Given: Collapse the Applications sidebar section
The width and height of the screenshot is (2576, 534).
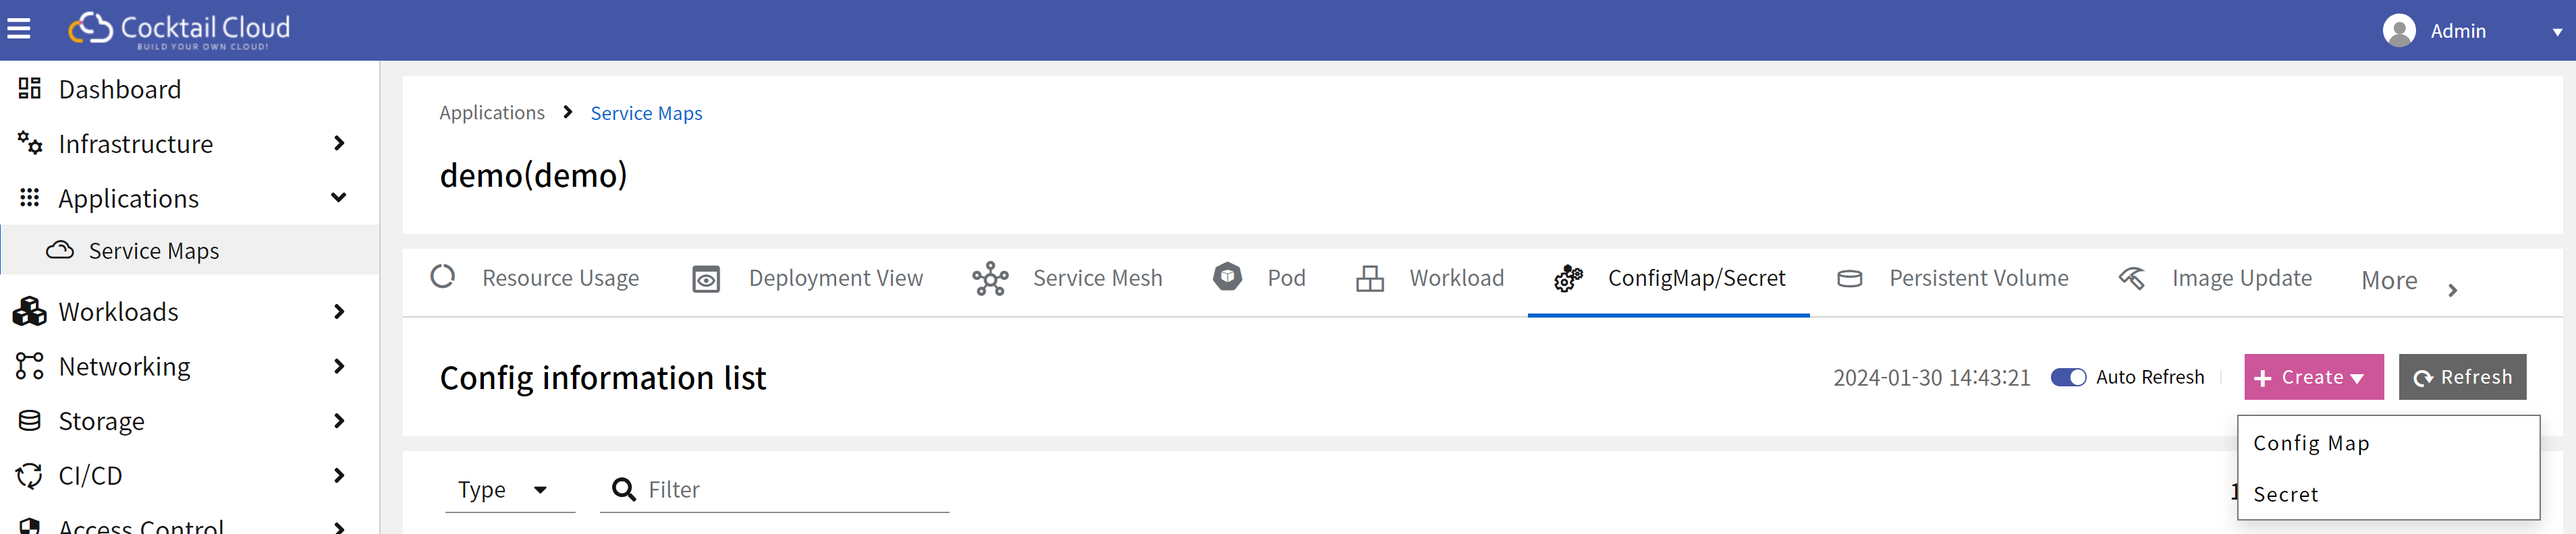Looking at the screenshot, I should click(x=338, y=198).
